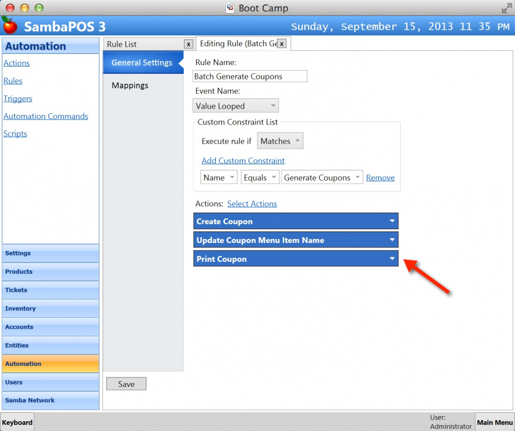Expand the Update Coupon Menu Item Name action
515x431 pixels.
point(392,240)
